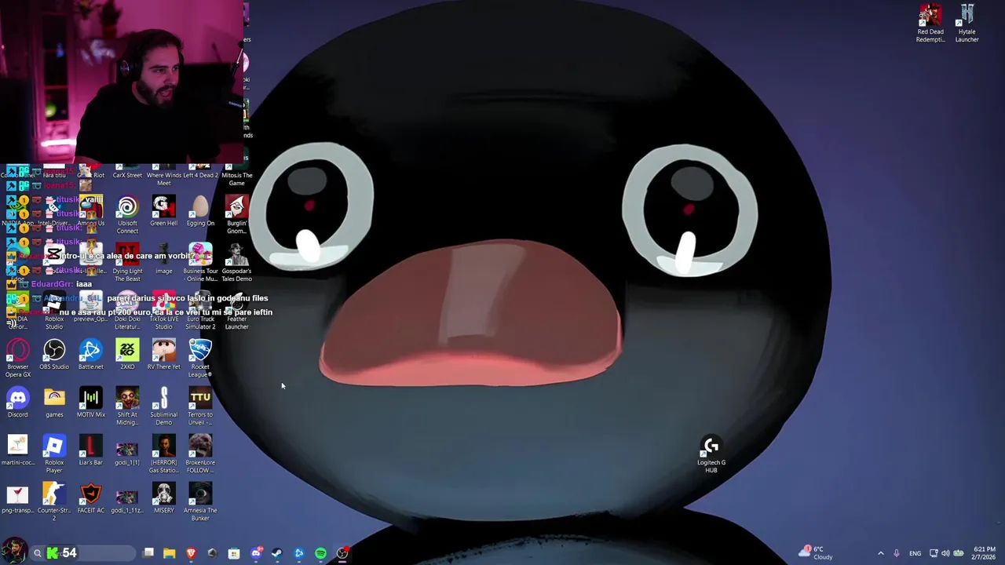1005x565 pixels.
Task: Launch Green Hell shortcut
Action: point(163,211)
